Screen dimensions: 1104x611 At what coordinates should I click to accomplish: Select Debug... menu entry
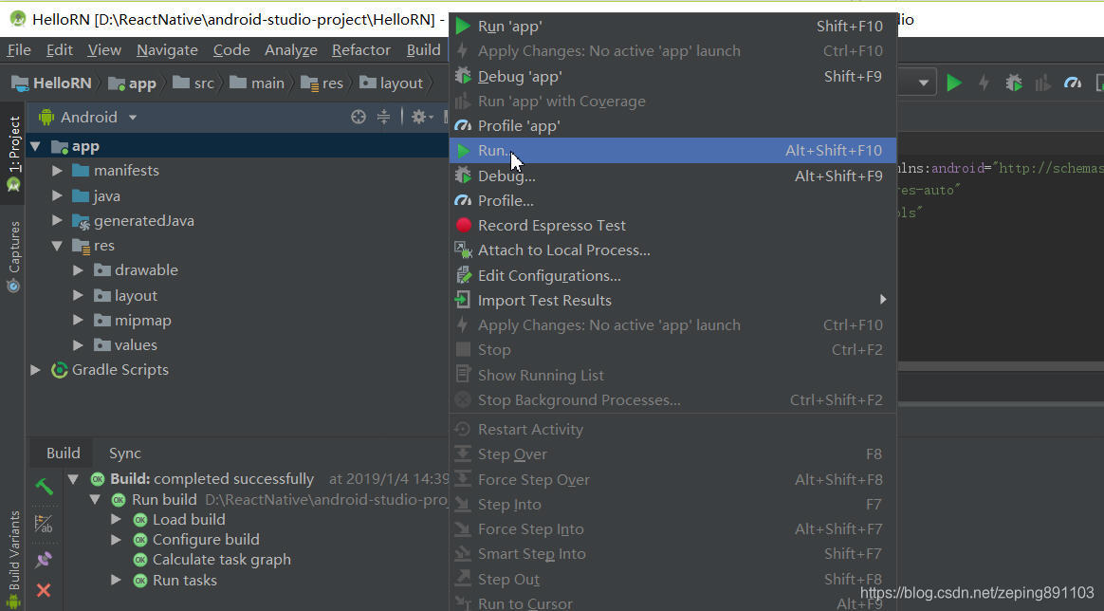[x=672, y=176]
